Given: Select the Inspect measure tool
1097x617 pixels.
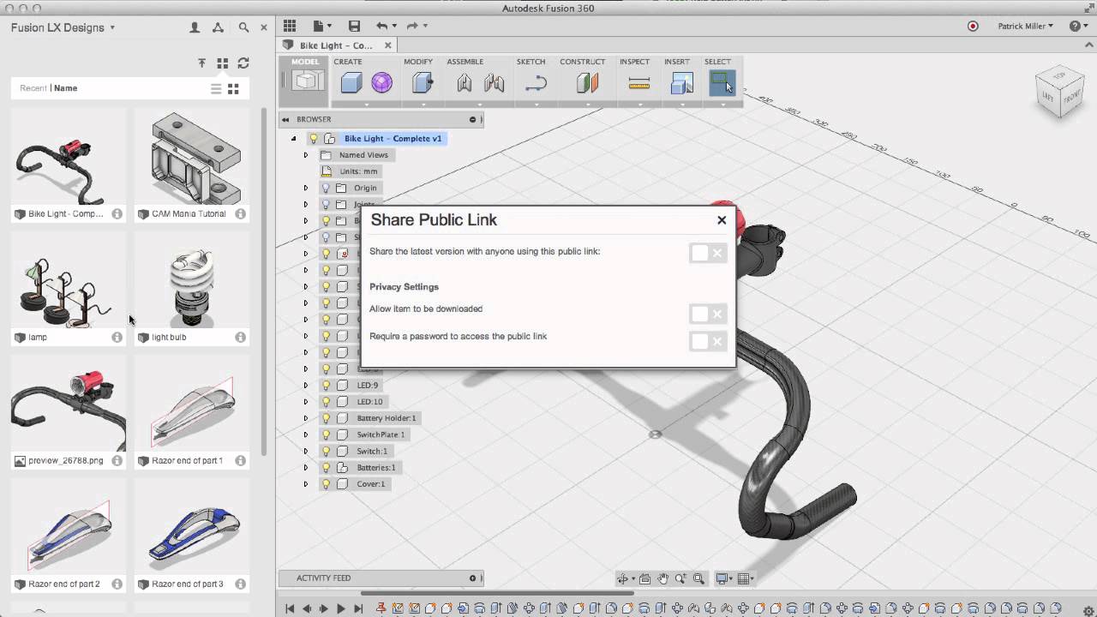Looking at the screenshot, I should (639, 83).
